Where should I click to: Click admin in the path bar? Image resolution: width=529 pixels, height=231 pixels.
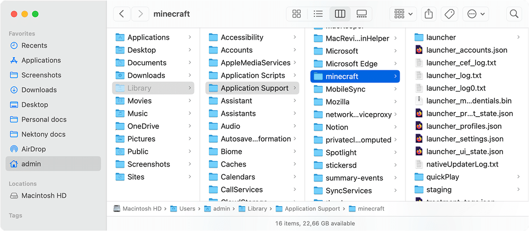(217, 209)
